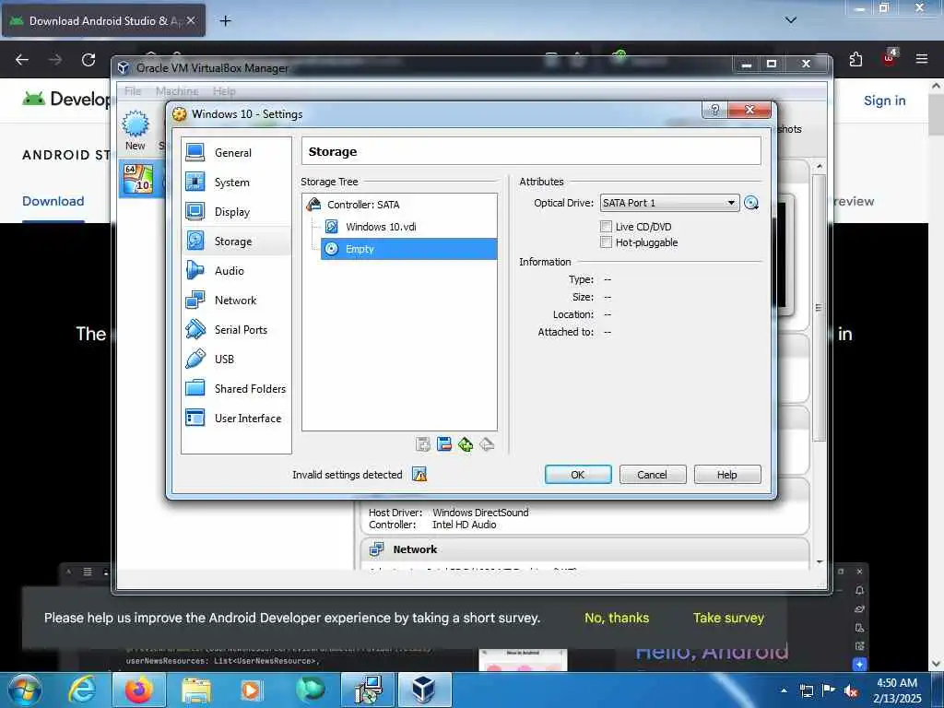Click the add attachment green icon
944x708 pixels.
coord(466,444)
